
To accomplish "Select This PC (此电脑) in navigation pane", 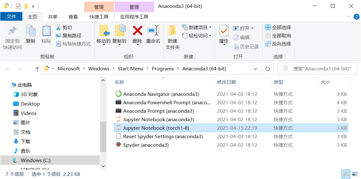I will tap(21, 85).
